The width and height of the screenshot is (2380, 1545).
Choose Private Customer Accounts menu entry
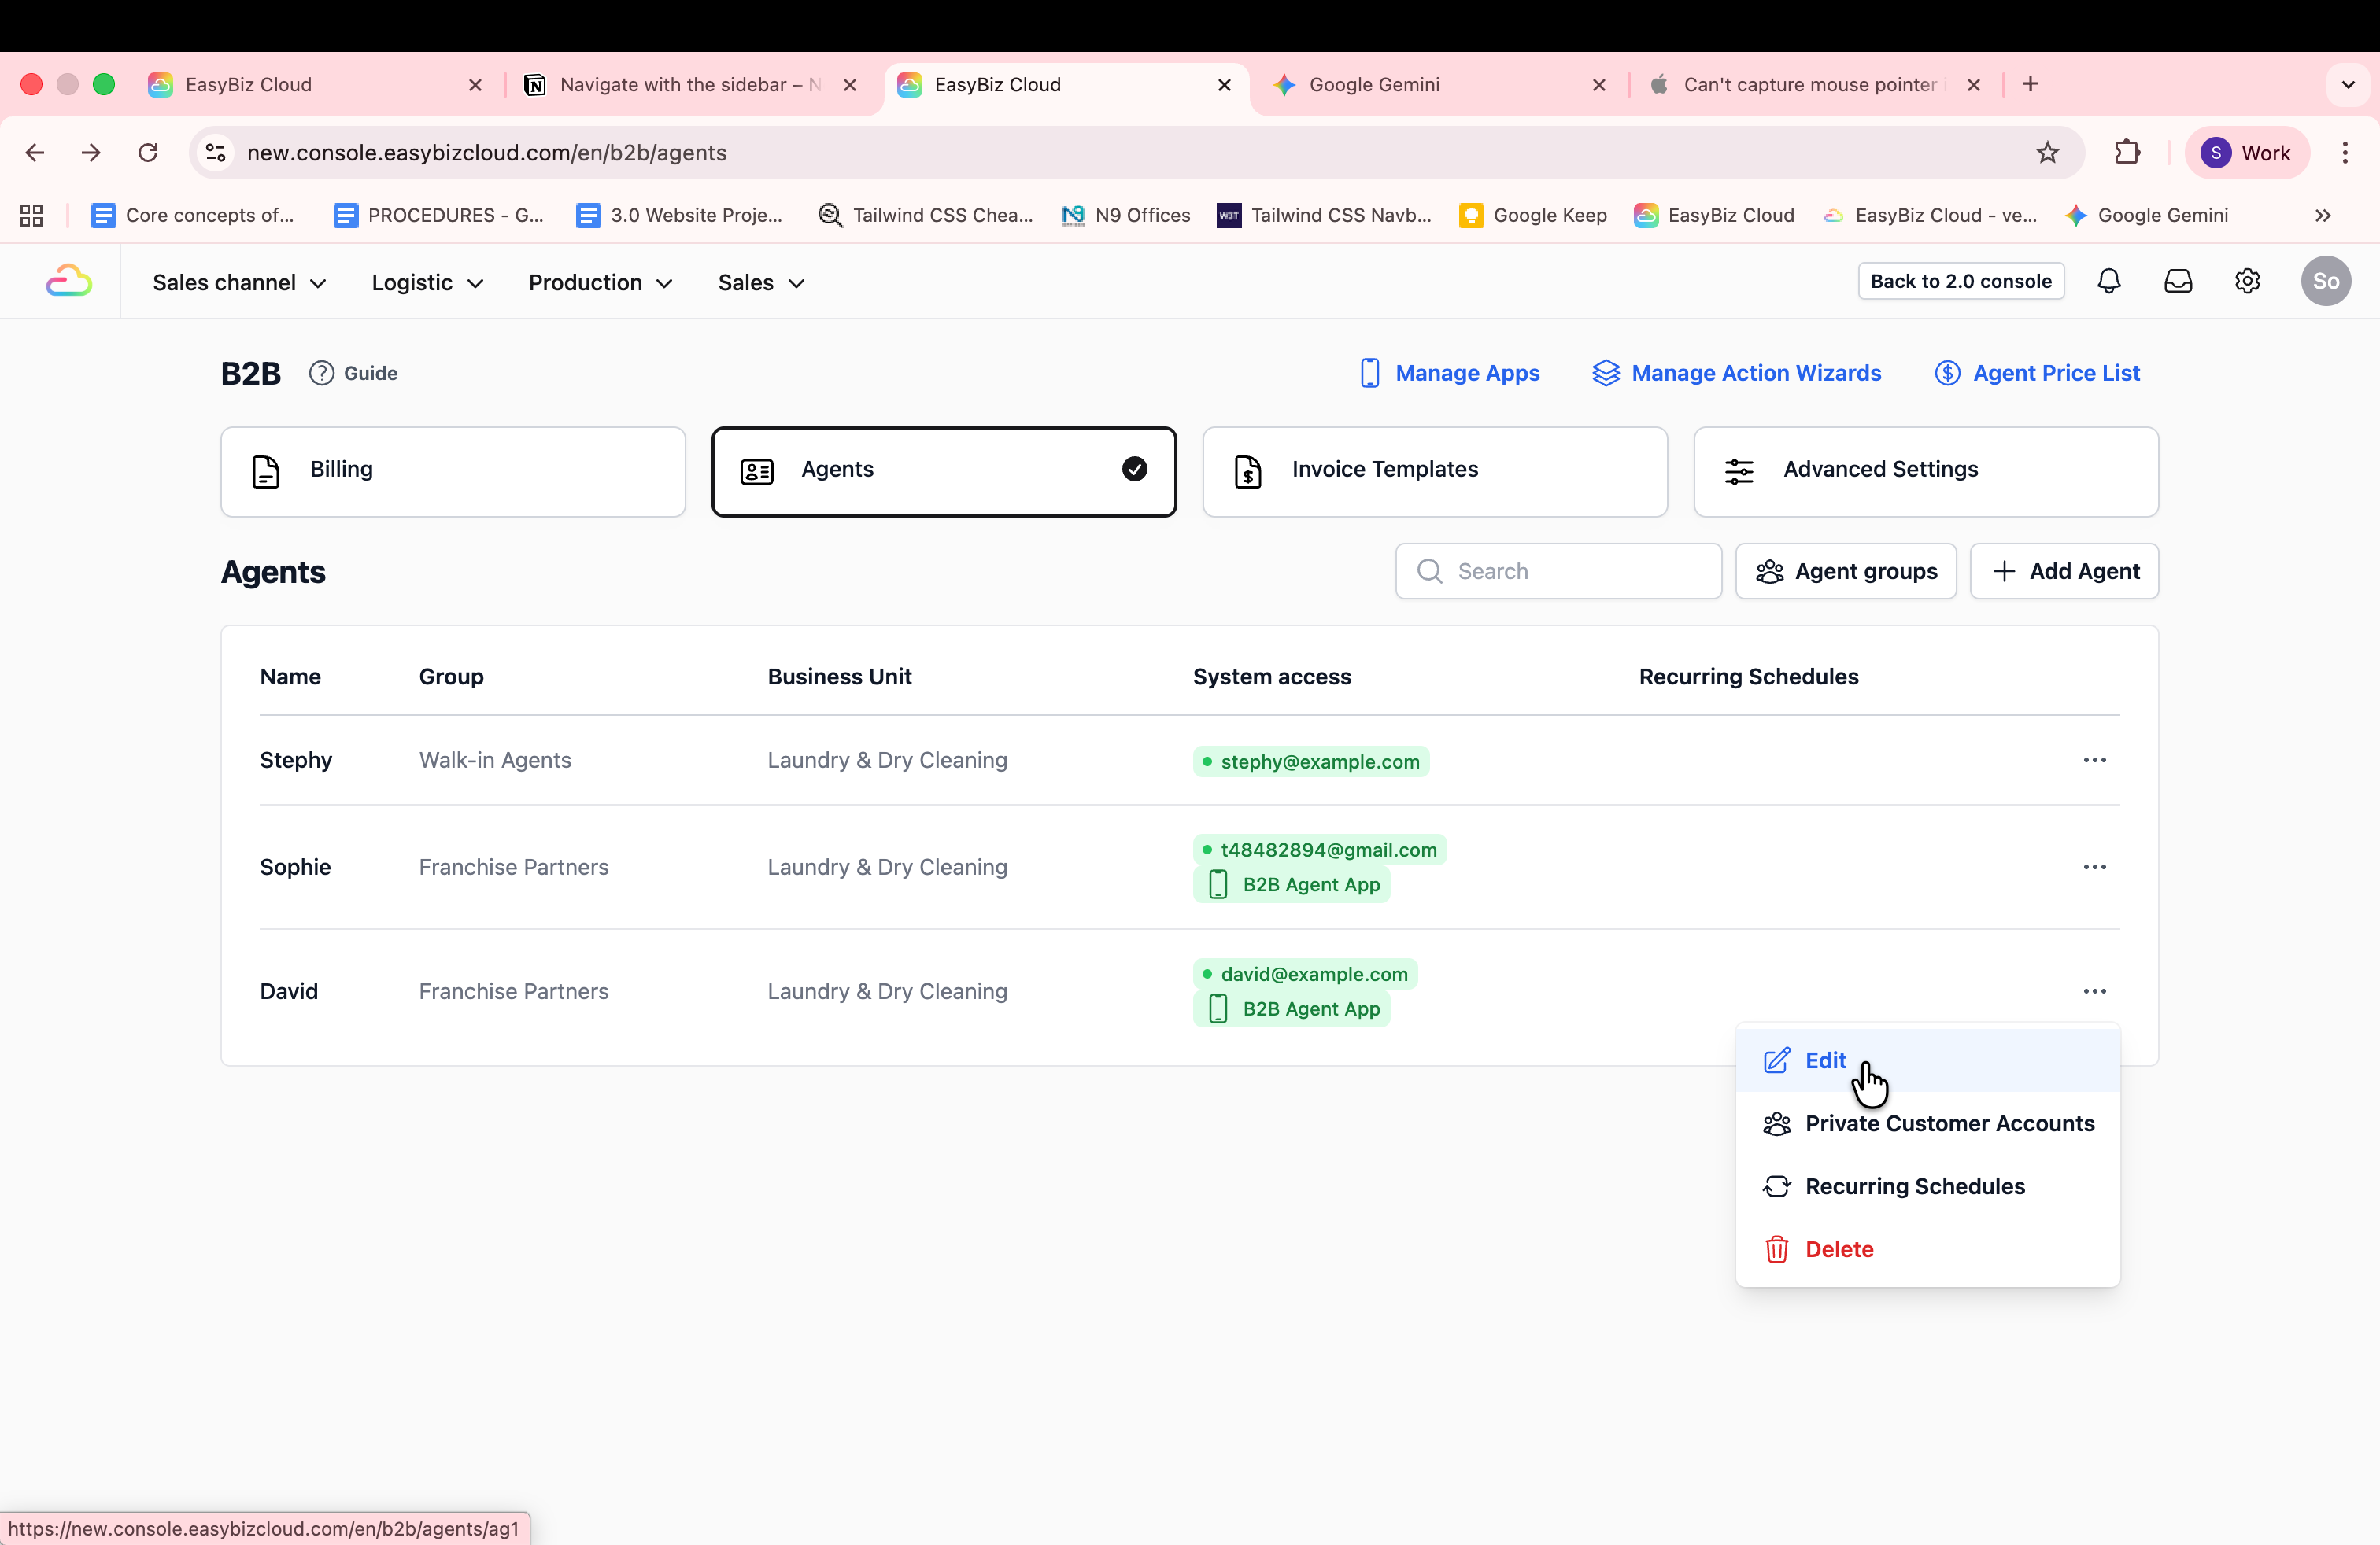pos(1948,1123)
